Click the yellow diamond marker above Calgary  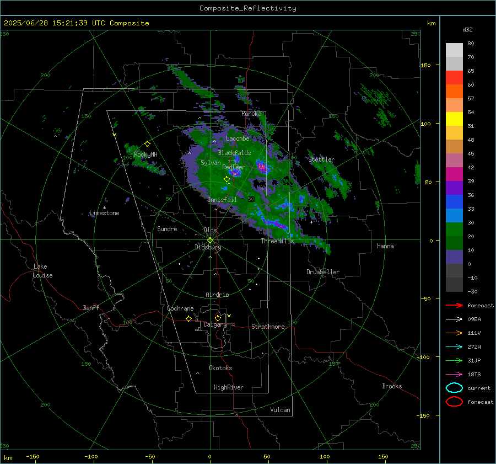tap(218, 318)
